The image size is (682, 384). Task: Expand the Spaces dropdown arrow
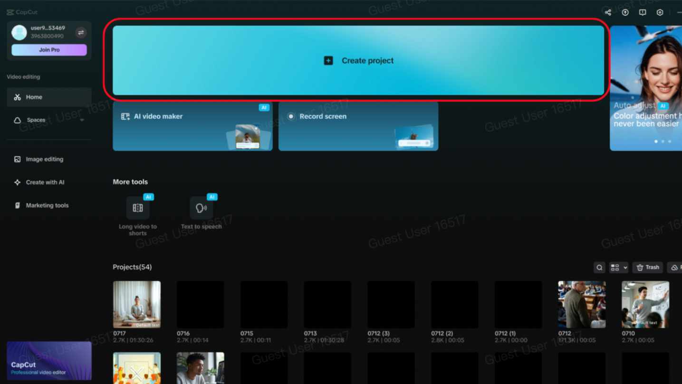pos(82,121)
